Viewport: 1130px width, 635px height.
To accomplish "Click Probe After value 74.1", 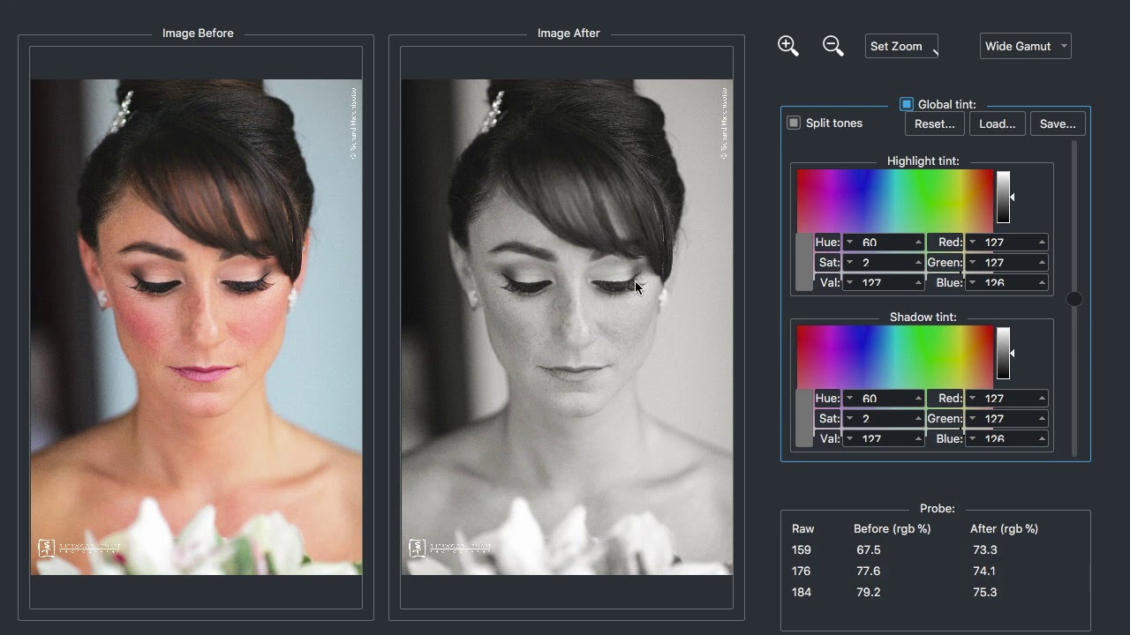I will coord(984,571).
